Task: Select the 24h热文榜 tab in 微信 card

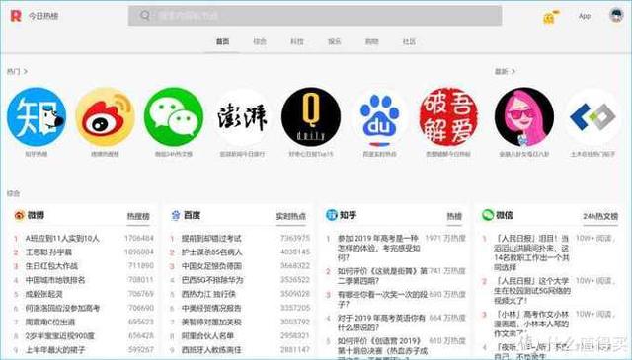Action: (x=600, y=216)
